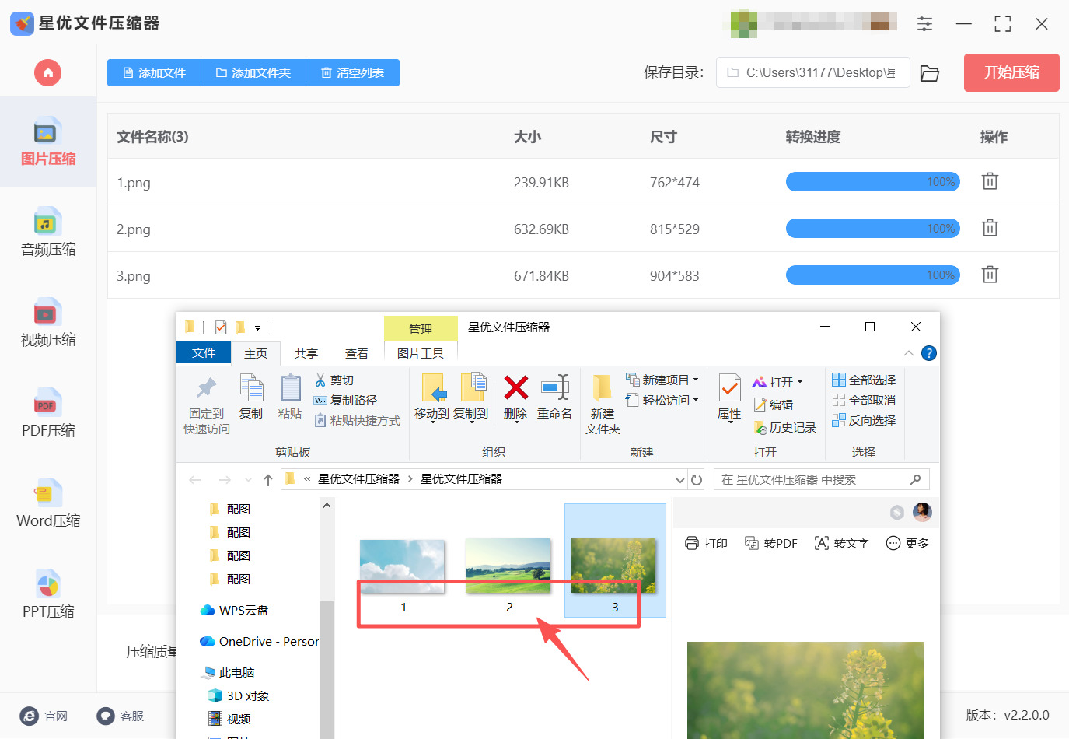
Task: Remove 3.png using its trash icon
Action: pos(990,275)
